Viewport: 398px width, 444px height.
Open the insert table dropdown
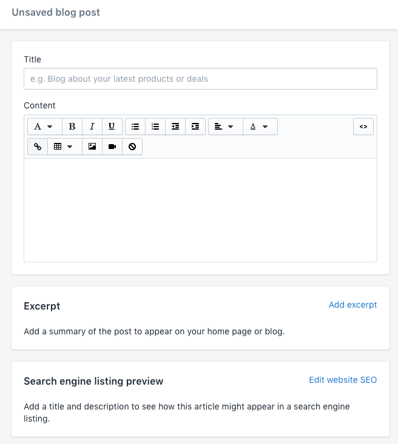point(63,147)
